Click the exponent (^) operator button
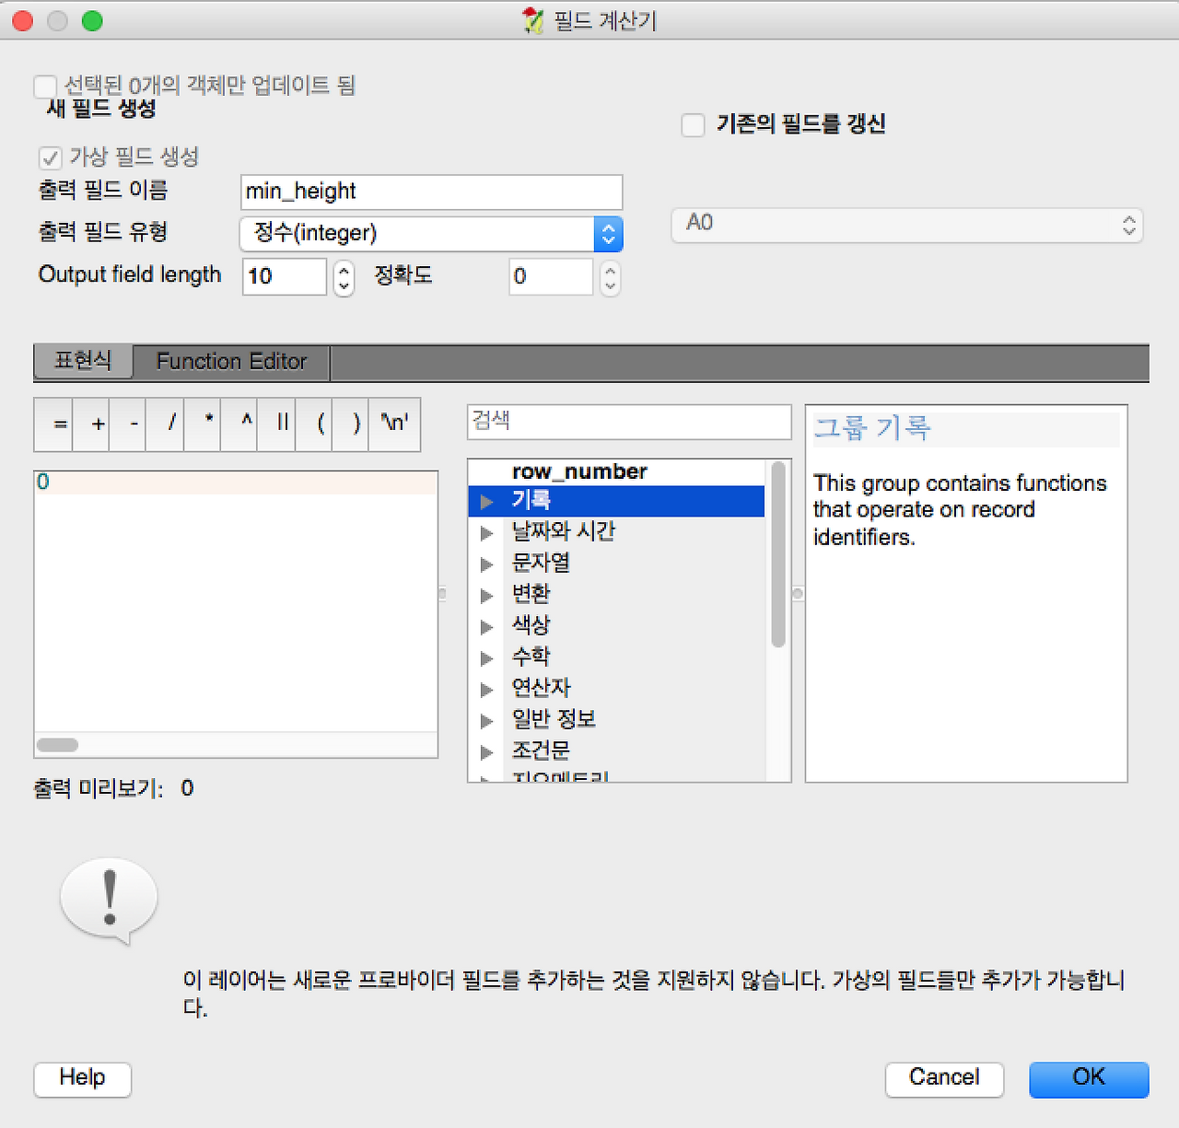 coord(239,424)
